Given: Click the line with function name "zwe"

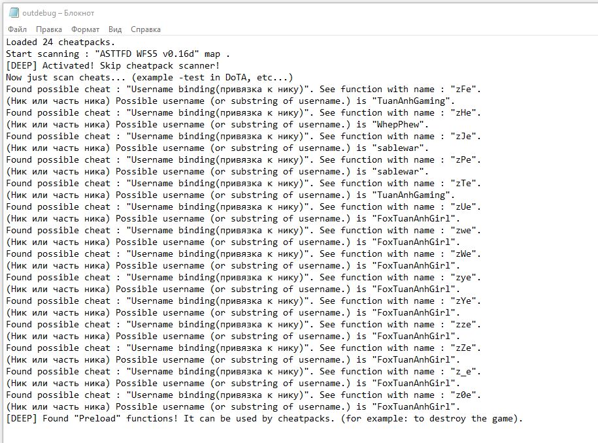Looking at the screenshot, I should click(243, 231).
